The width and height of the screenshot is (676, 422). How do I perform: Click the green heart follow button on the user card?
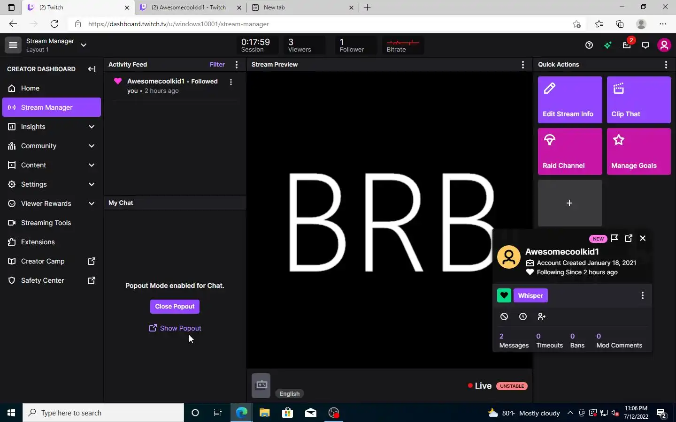pyautogui.click(x=504, y=295)
